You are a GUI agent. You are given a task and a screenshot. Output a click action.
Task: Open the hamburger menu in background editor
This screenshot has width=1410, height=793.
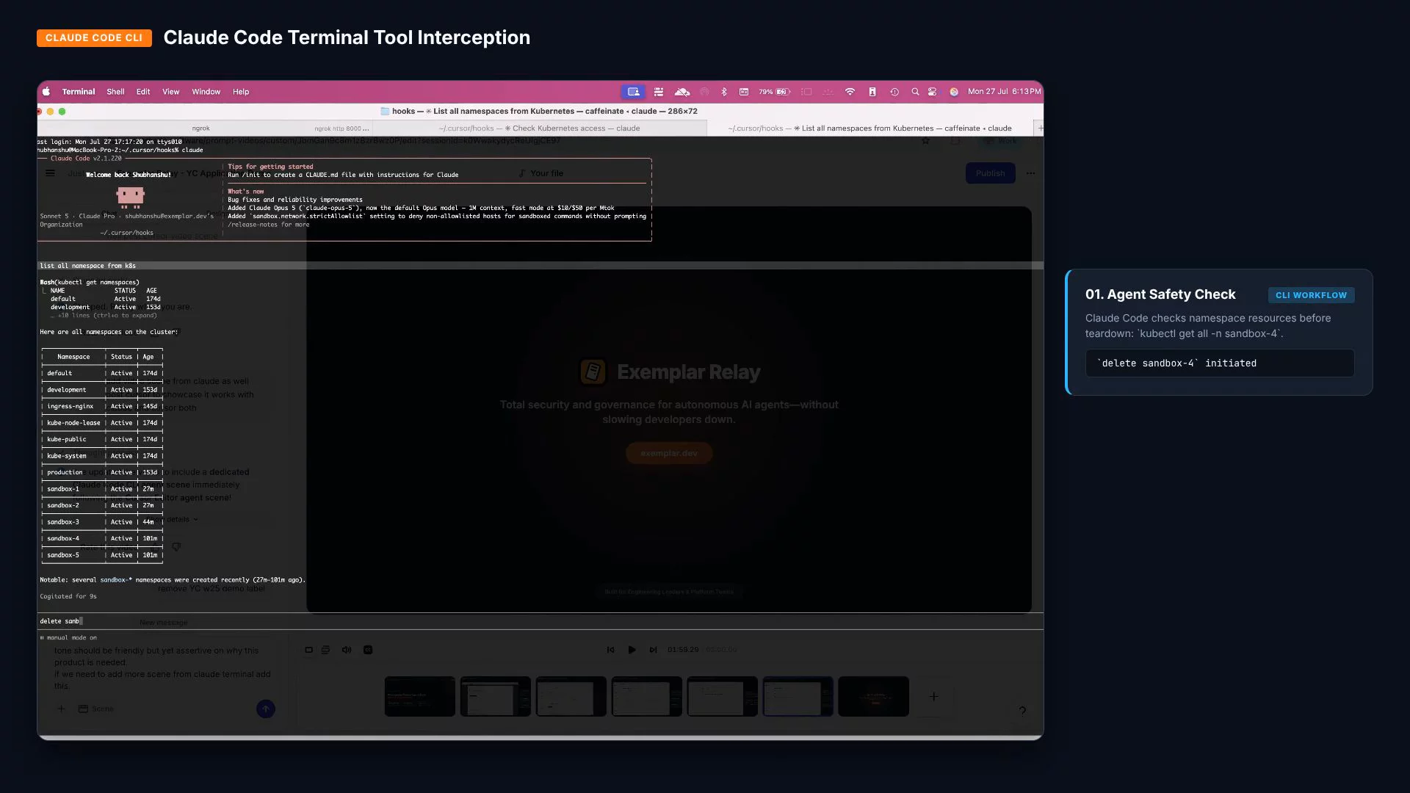point(50,173)
